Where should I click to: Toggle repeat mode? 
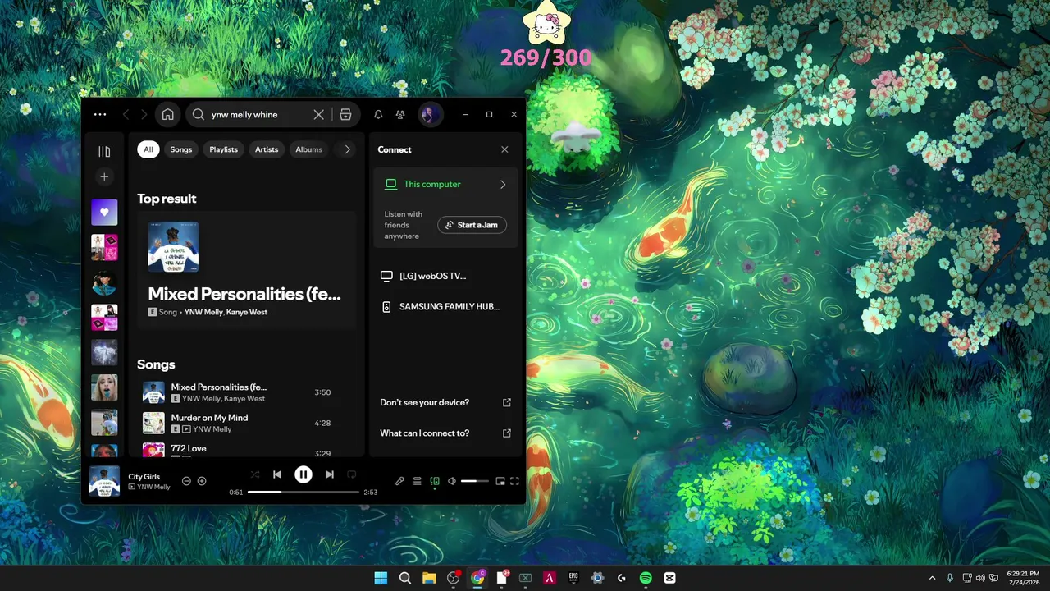pos(352,474)
